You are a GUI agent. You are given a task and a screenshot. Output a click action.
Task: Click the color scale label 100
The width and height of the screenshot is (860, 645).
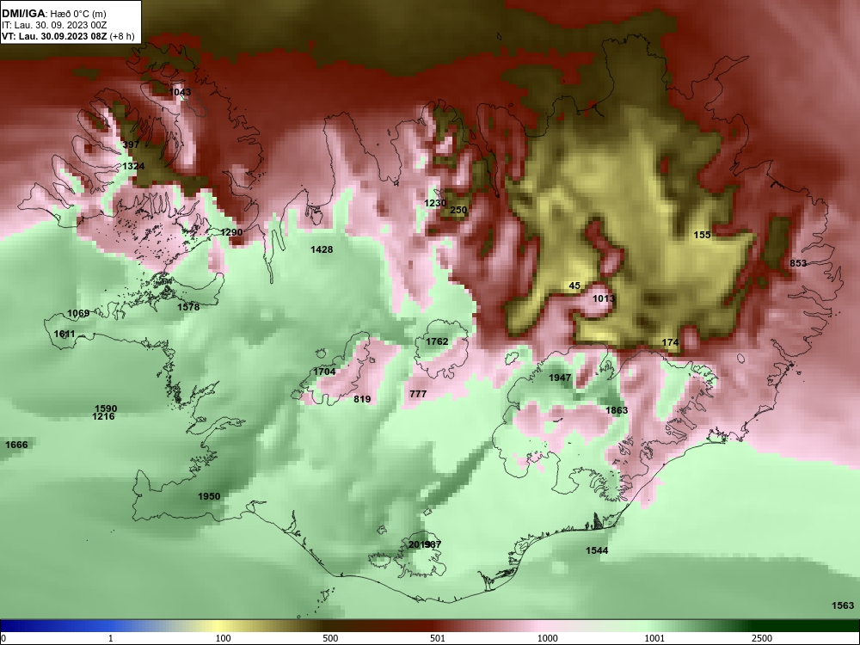pyautogui.click(x=223, y=638)
